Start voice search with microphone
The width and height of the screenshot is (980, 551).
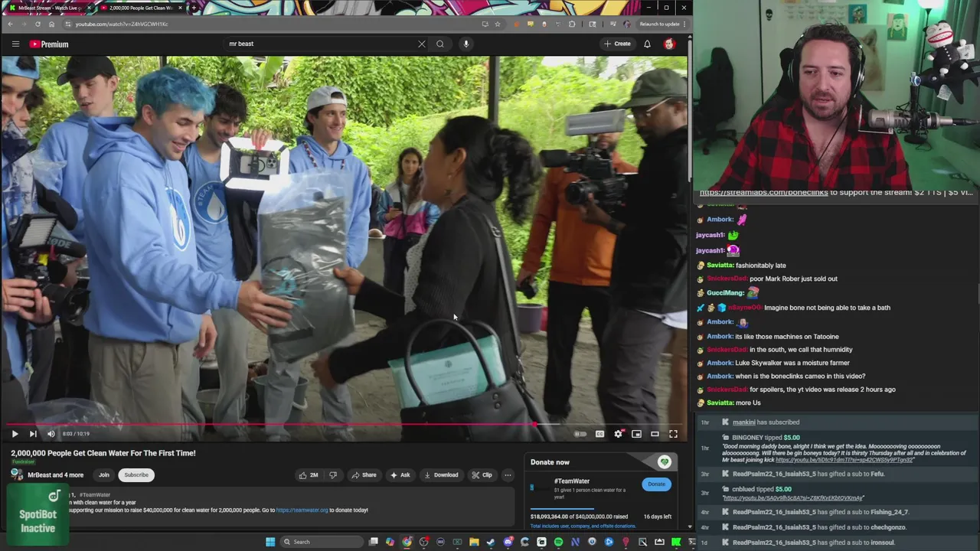click(465, 44)
